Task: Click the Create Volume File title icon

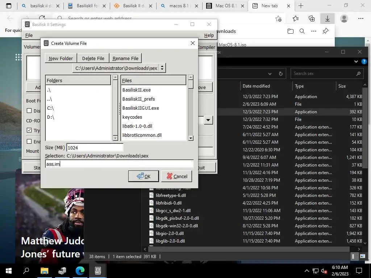Action: [46, 43]
